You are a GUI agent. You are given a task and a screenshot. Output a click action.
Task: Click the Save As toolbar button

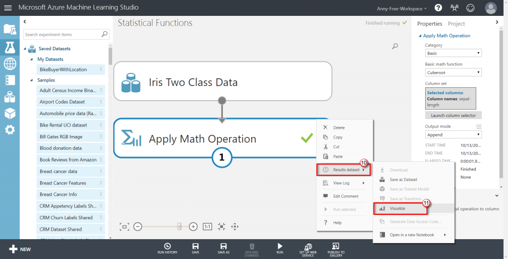point(224,249)
